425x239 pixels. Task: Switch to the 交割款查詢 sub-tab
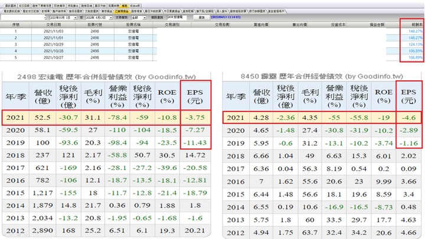click(x=92, y=11)
